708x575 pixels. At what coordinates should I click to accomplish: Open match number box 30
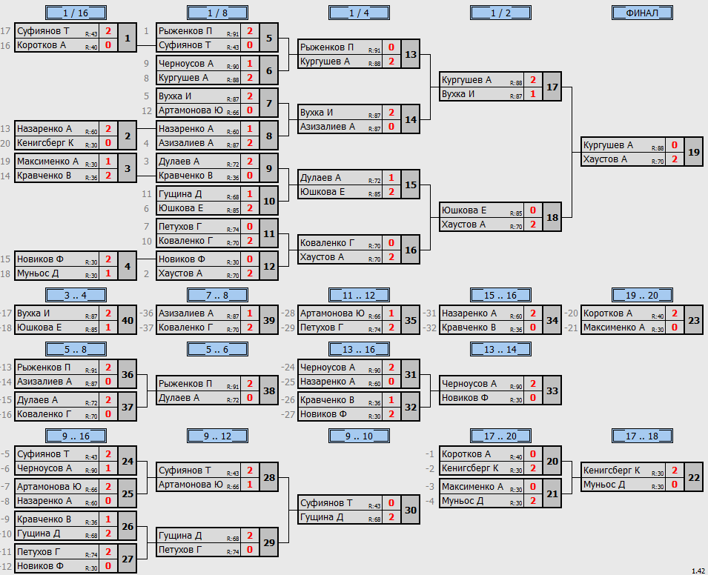tap(411, 510)
